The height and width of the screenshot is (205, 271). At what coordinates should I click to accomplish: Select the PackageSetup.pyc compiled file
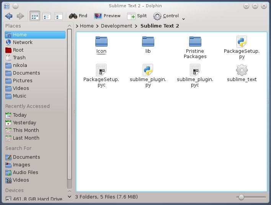(101, 76)
